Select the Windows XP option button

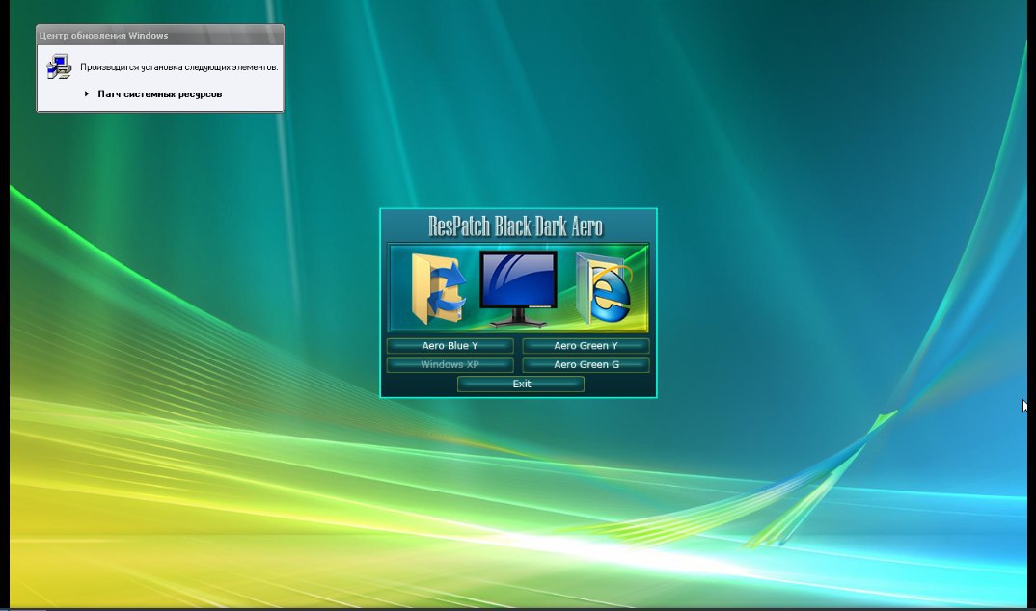coord(450,365)
